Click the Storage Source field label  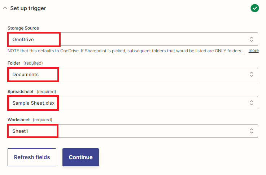(x=23, y=28)
